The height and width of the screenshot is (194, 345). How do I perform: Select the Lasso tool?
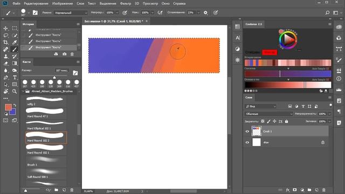click(x=6, y=35)
